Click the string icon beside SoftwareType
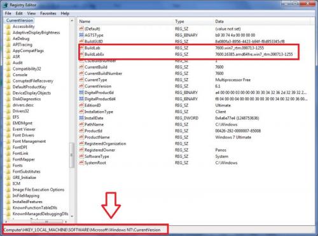 [x=81, y=156]
